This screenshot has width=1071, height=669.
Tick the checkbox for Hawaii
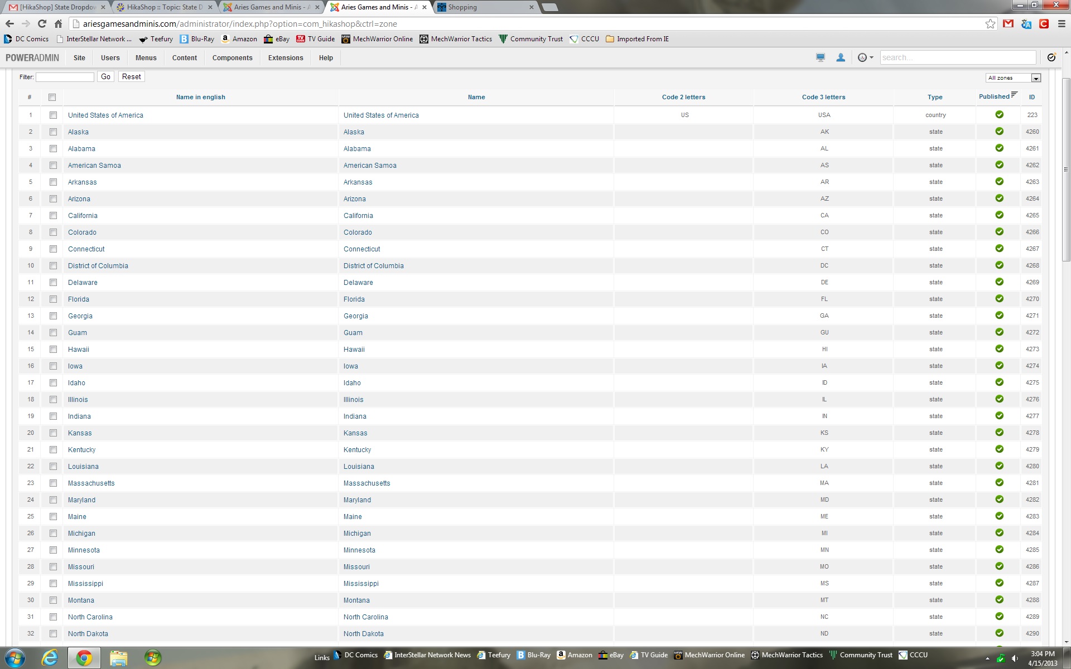(x=53, y=350)
